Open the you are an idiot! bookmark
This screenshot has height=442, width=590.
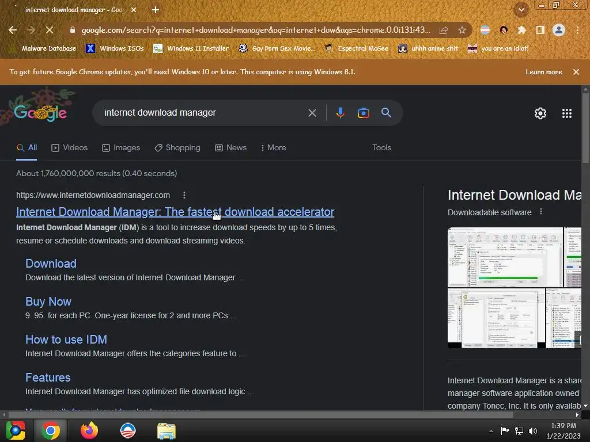coord(498,48)
